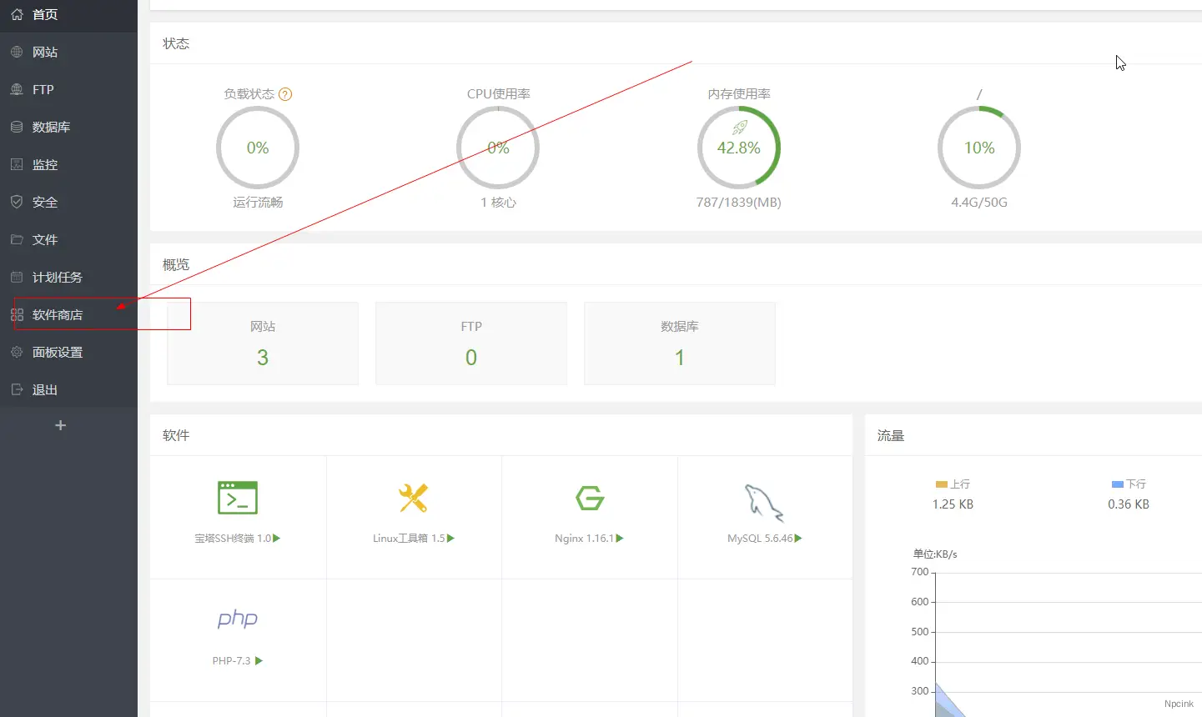Viewport: 1202px width, 717px height.
Task: Click the MySQL 5.6.46 label
Action: click(x=760, y=539)
